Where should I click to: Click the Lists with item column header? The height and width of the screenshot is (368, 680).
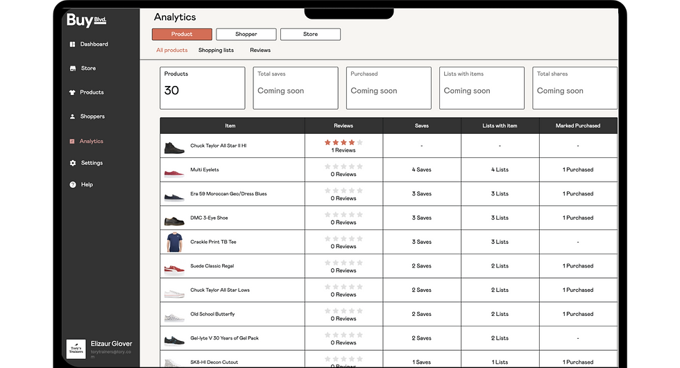click(x=500, y=126)
